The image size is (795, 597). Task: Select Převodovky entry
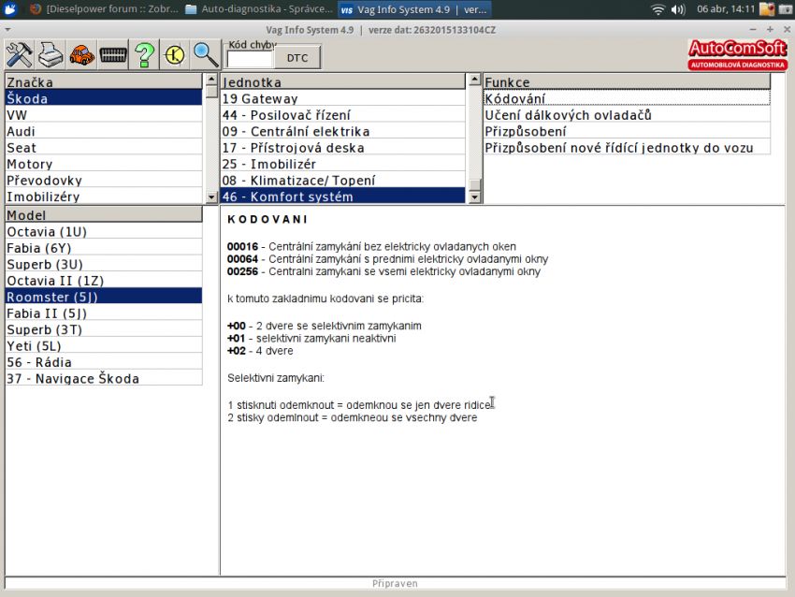pyautogui.click(x=104, y=180)
